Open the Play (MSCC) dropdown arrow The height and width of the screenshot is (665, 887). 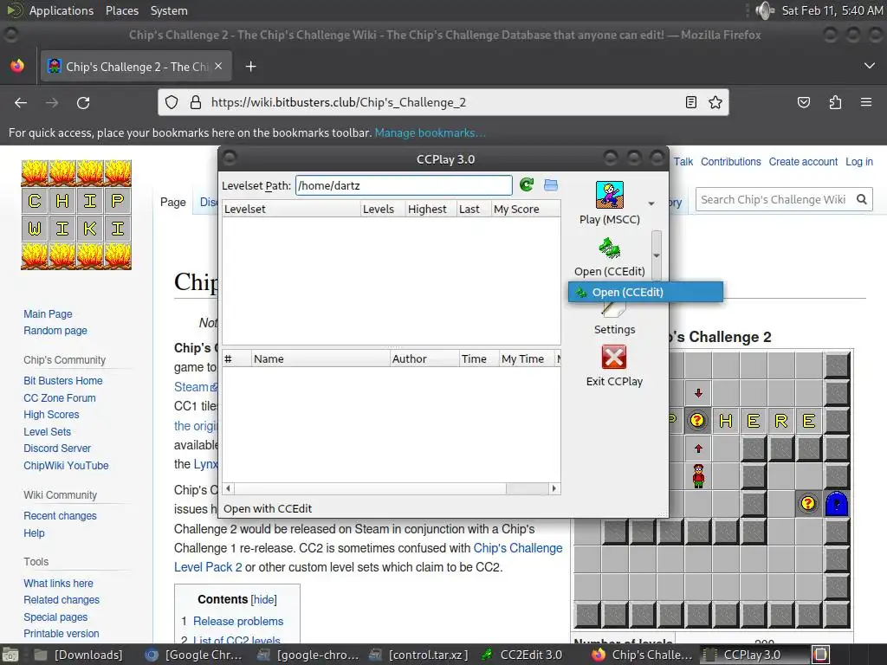click(x=651, y=203)
